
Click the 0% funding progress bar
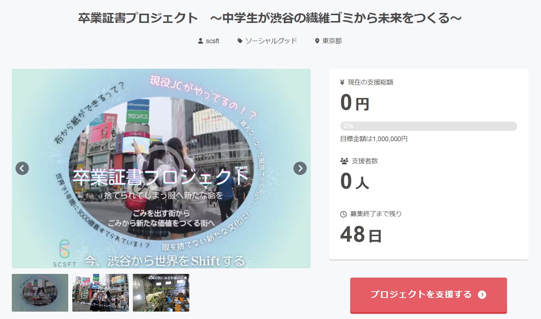(428, 126)
